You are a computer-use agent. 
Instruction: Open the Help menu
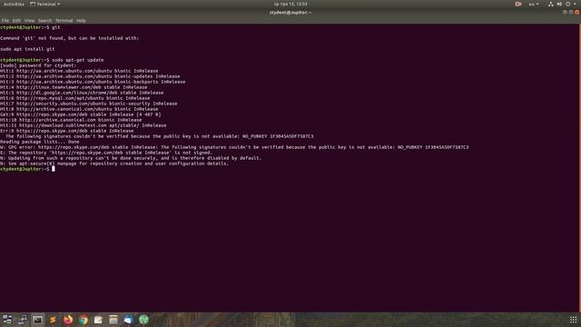point(81,20)
